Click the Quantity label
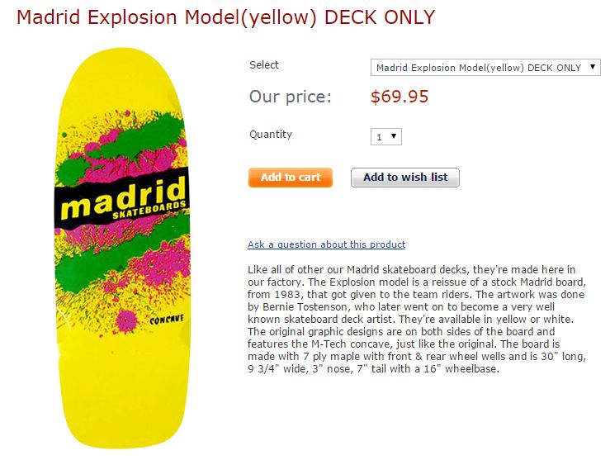The width and height of the screenshot is (610, 460). 271,135
